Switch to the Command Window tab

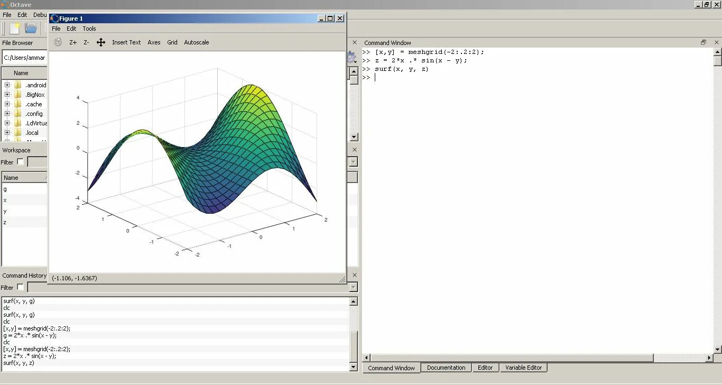click(392, 368)
